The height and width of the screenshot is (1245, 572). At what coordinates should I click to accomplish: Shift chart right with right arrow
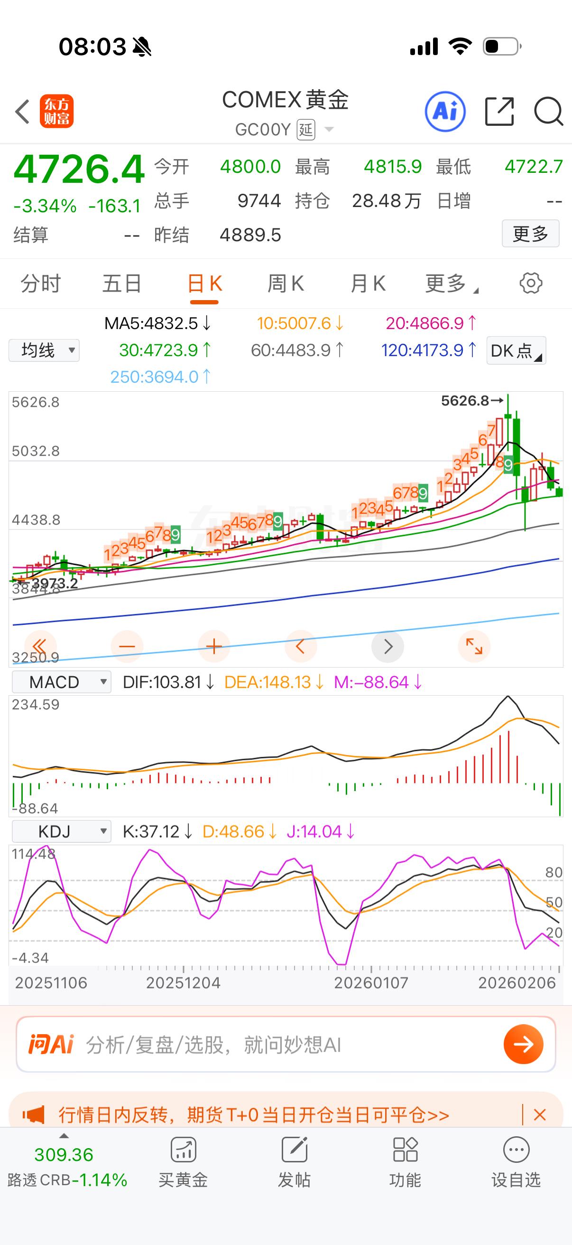[x=387, y=646]
